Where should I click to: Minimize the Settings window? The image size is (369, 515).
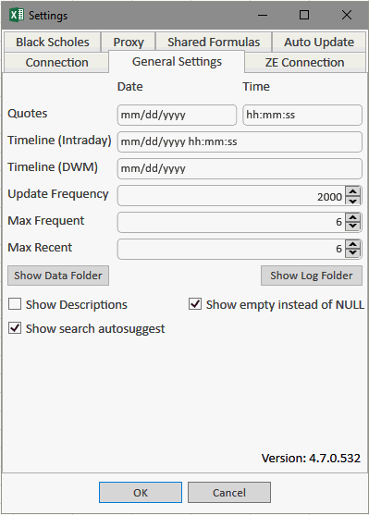click(263, 15)
